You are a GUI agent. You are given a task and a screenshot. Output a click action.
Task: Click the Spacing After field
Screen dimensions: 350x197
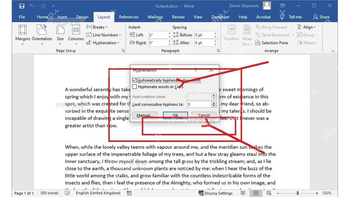(x=204, y=43)
